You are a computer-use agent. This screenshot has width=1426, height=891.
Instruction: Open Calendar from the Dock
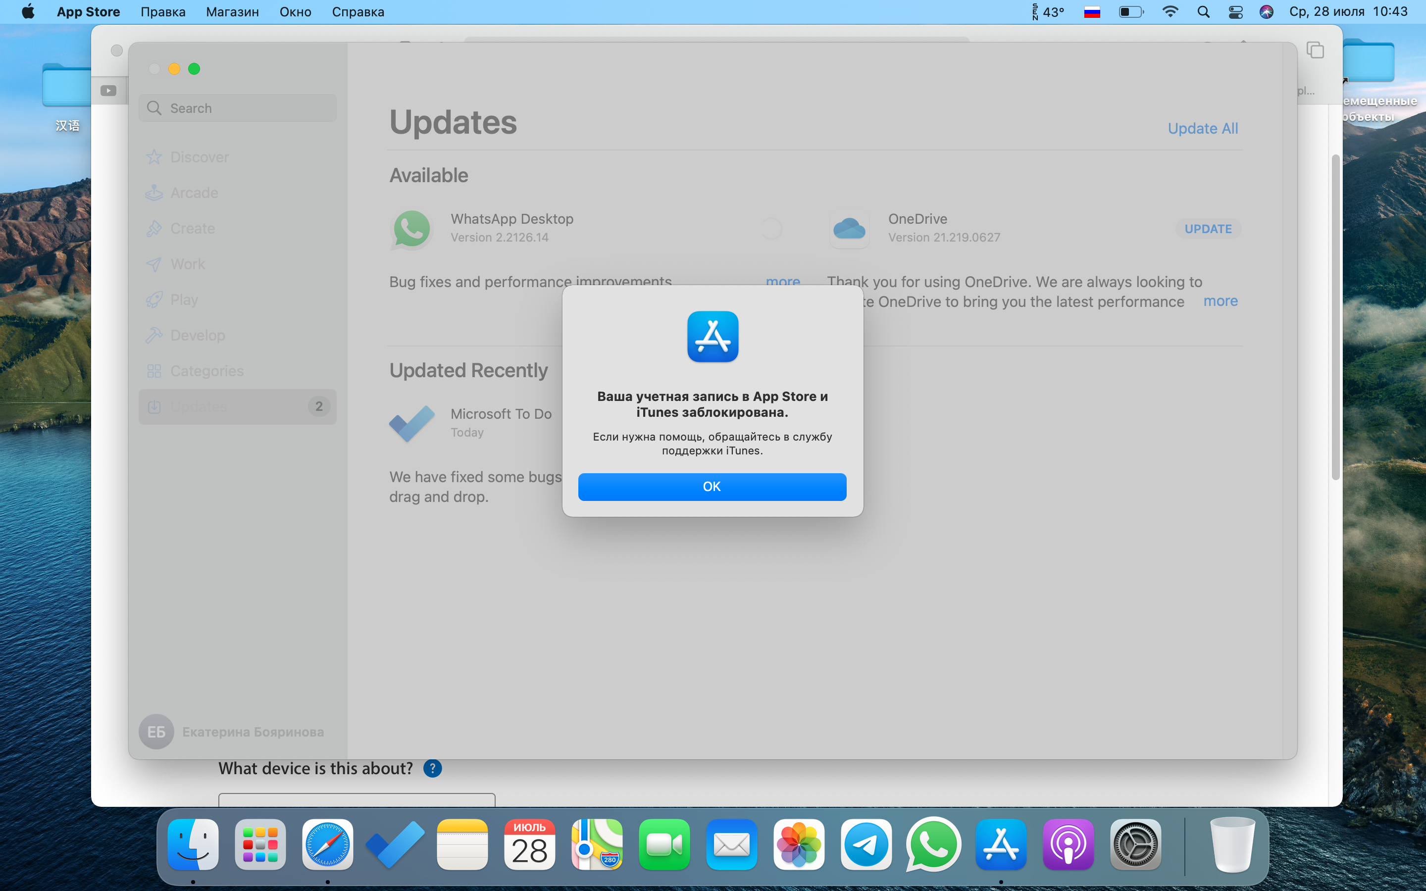[530, 844]
